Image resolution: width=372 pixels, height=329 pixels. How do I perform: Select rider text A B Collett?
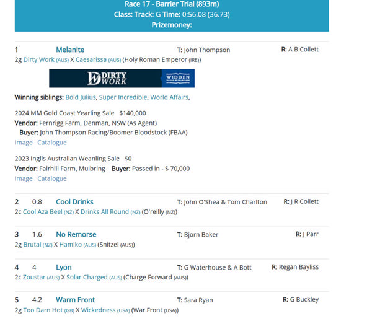(x=303, y=50)
